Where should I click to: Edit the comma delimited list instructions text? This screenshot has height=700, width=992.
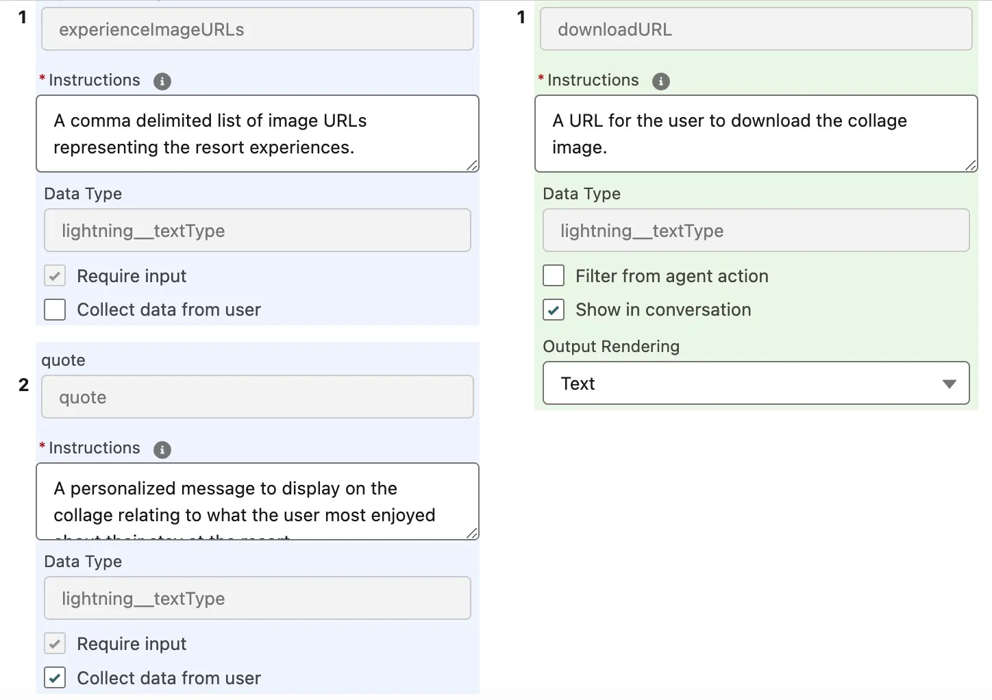pyautogui.click(x=257, y=134)
